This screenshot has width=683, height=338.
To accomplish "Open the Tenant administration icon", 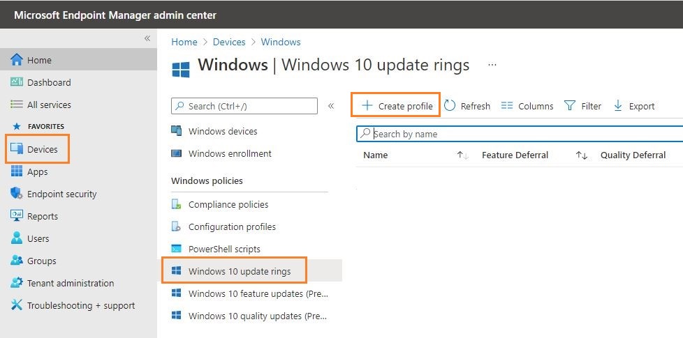I will pyautogui.click(x=17, y=282).
